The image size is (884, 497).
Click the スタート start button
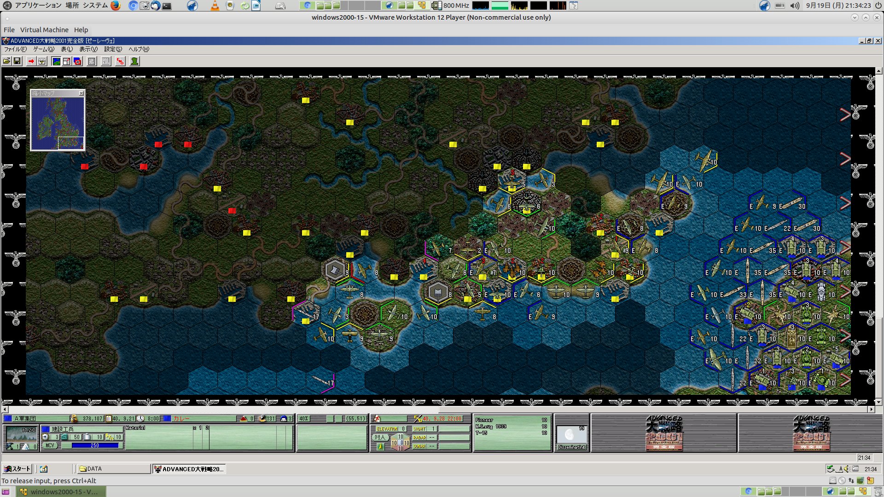[x=17, y=469]
